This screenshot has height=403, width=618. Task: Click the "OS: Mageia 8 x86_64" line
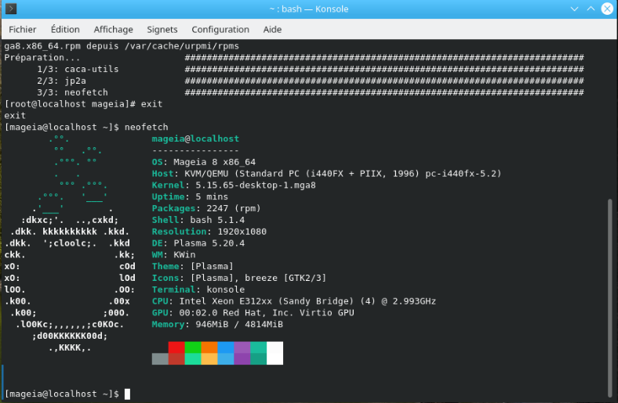click(x=204, y=162)
